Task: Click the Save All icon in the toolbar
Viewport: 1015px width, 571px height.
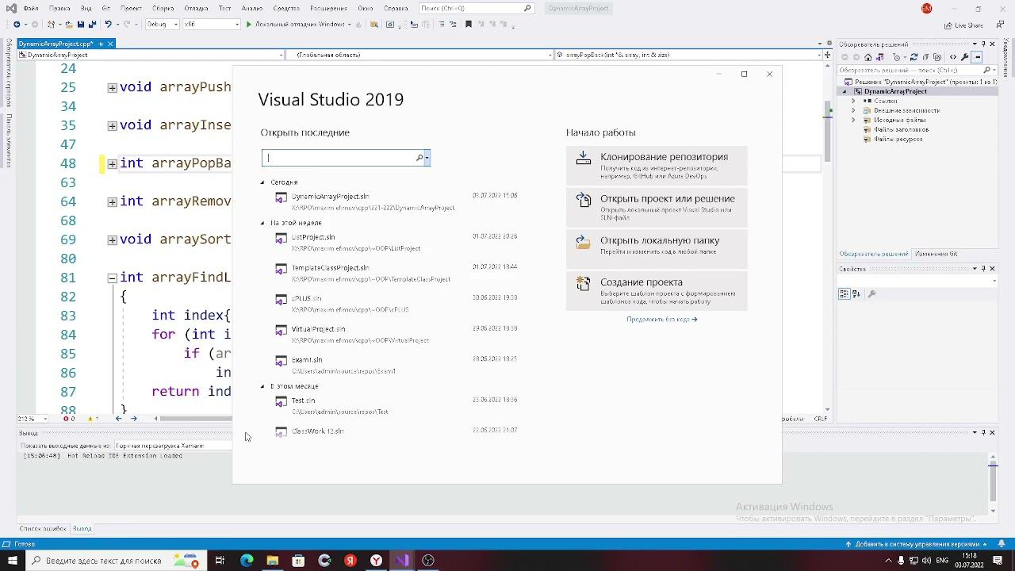Action: click(x=93, y=25)
